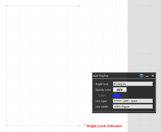
Task: Select the polyline's upper-right corner X marker
Action: [79, 6]
